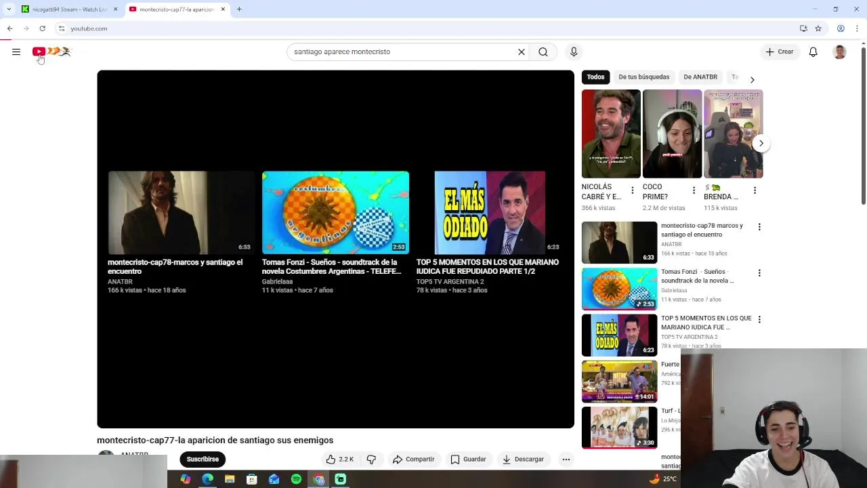
Task: Open the sidebar montecristo-cap78 video thumbnail
Action: tap(619, 243)
